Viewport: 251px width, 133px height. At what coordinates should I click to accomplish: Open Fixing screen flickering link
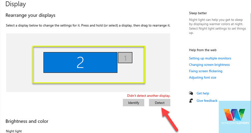click(x=206, y=71)
